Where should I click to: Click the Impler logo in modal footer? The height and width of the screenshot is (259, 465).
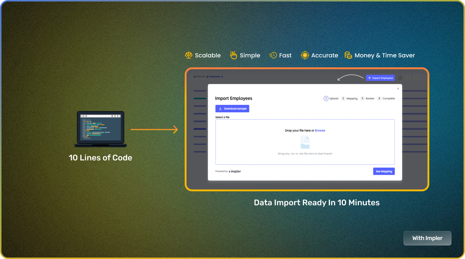pyautogui.click(x=234, y=171)
